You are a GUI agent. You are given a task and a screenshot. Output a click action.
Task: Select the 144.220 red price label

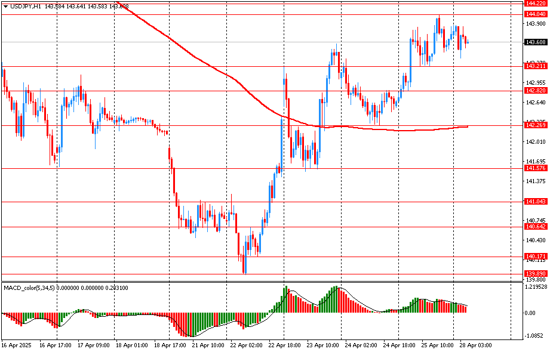click(x=535, y=4)
